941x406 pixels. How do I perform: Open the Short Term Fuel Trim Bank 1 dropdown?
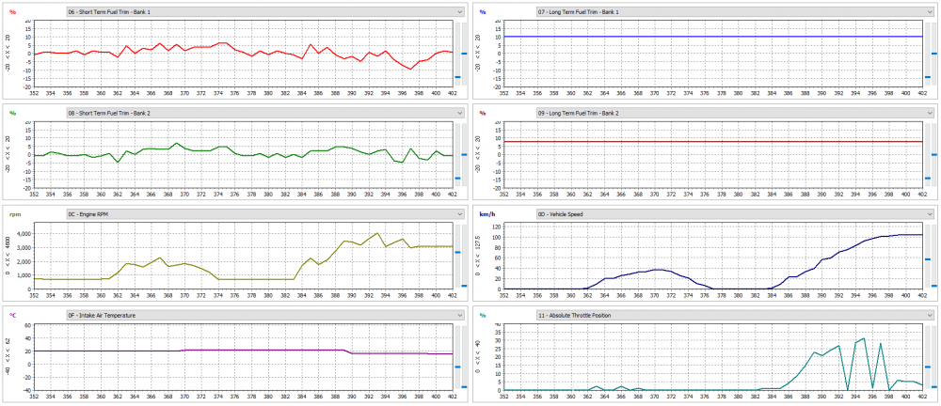[265, 11]
